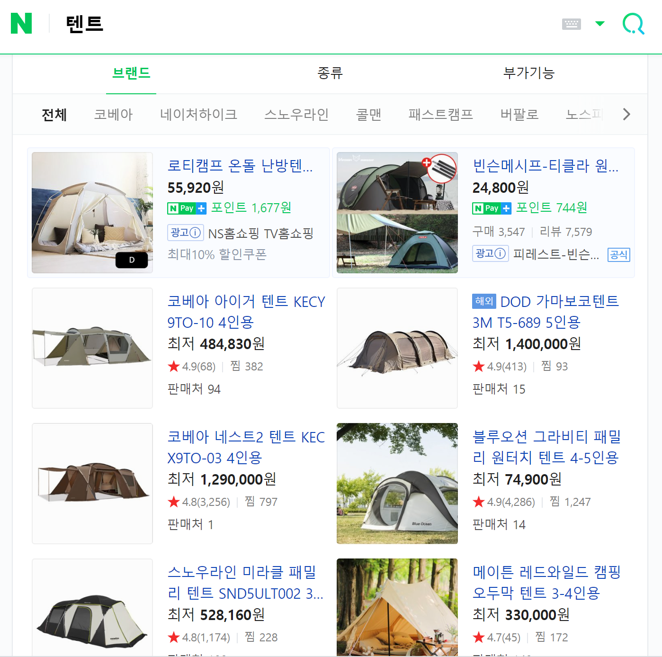Image resolution: width=662 pixels, height=657 pixels.
Task: Open the 피레스트-빈슨 seller link
Action: [556, 255]
